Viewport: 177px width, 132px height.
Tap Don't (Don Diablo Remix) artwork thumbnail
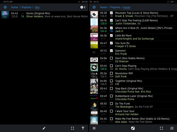click(x=94, y=60)
